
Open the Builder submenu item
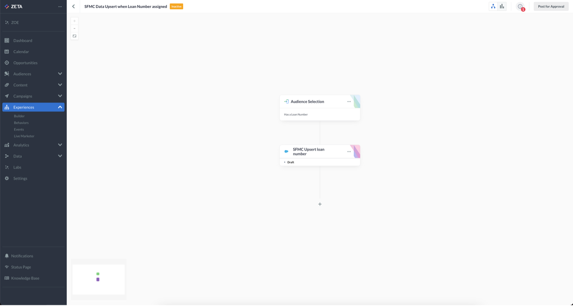click(x=19, y=116)
